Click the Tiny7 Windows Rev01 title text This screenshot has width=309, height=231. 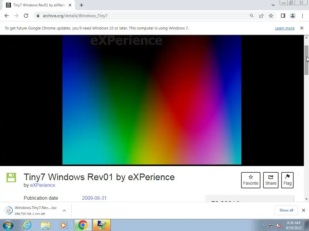(x=99, y=177)
